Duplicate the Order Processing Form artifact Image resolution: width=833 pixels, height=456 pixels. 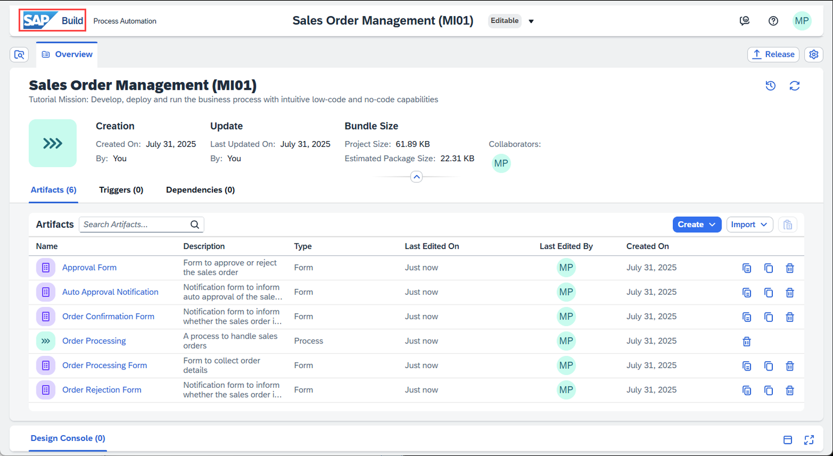747,366
